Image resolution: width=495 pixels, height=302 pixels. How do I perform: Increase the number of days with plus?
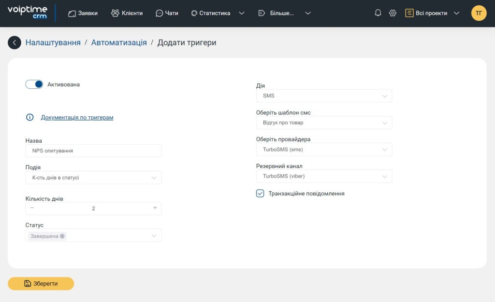(x=155, y=208)
